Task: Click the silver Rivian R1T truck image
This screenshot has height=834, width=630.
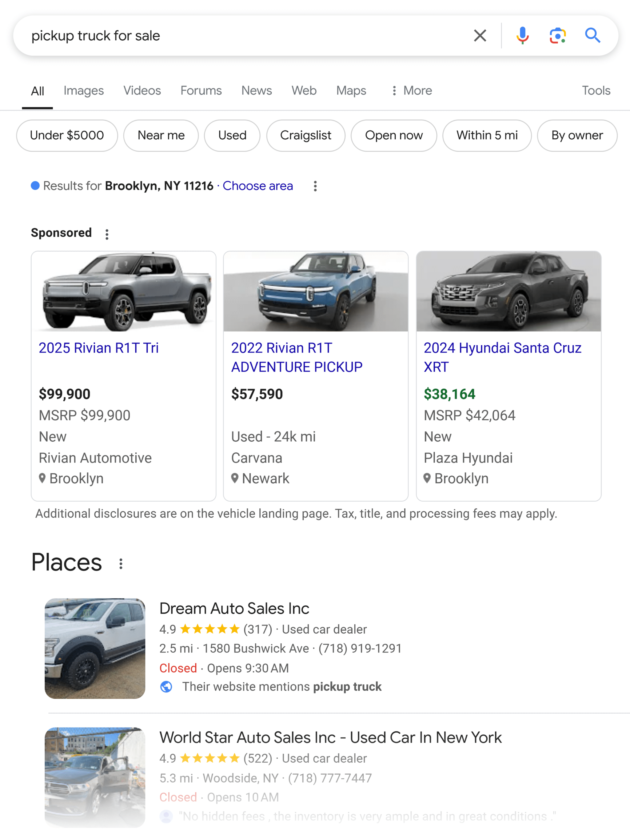Action: (124, 292)
